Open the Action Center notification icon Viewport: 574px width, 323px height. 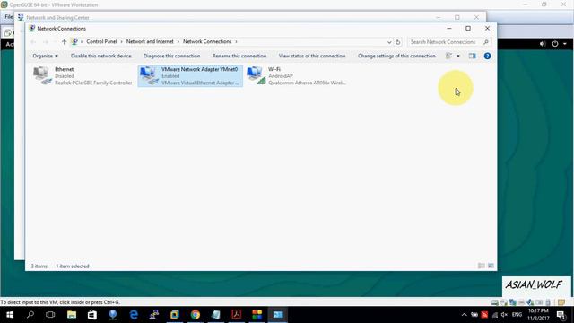pyautogui.click(x=561, y=315)
